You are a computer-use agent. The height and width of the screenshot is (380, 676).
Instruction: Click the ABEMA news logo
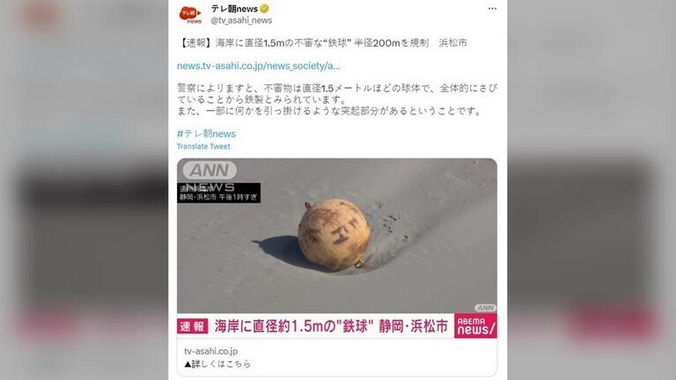pyautogui.click(x=475, y=326)
